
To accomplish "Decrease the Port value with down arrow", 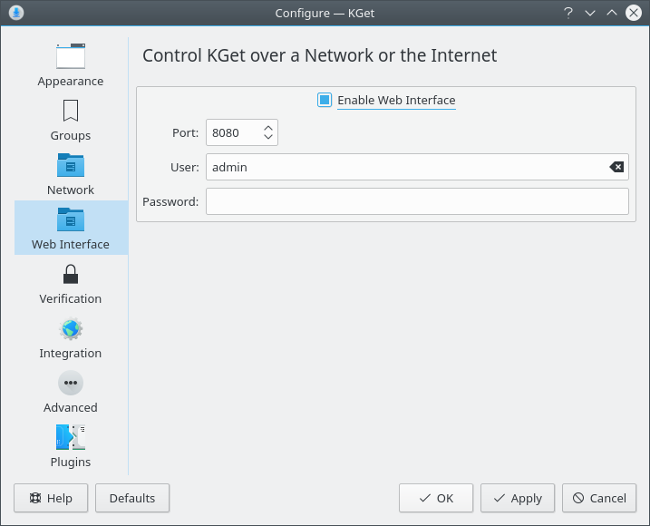I will click(x=268, y=137).
